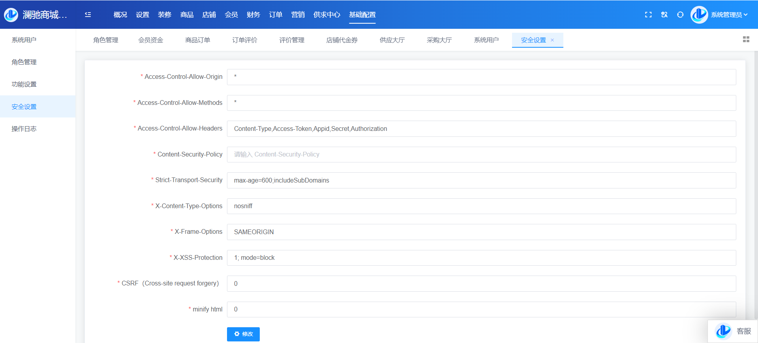Image resolution: width=758 pixels, height=343 pixels.
Task: Switch to the 采购大厅 tab
Action: click(439, 40)
